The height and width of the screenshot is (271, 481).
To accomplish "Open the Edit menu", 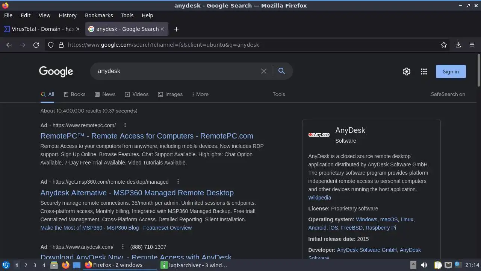I will pos(26,15).
